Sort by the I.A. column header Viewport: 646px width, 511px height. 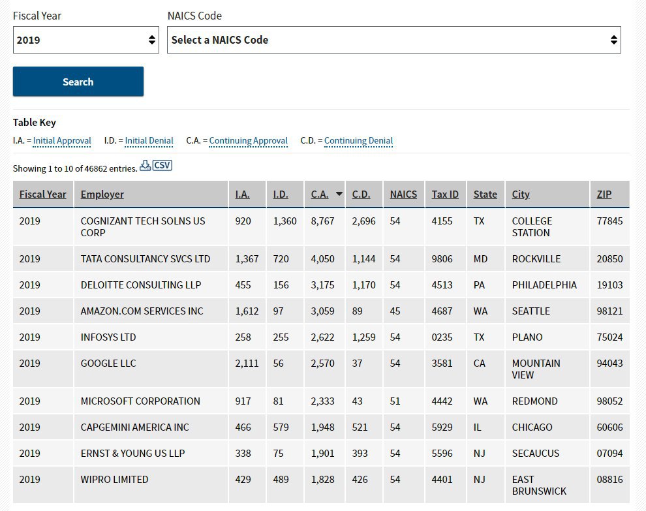pos(242,194)
